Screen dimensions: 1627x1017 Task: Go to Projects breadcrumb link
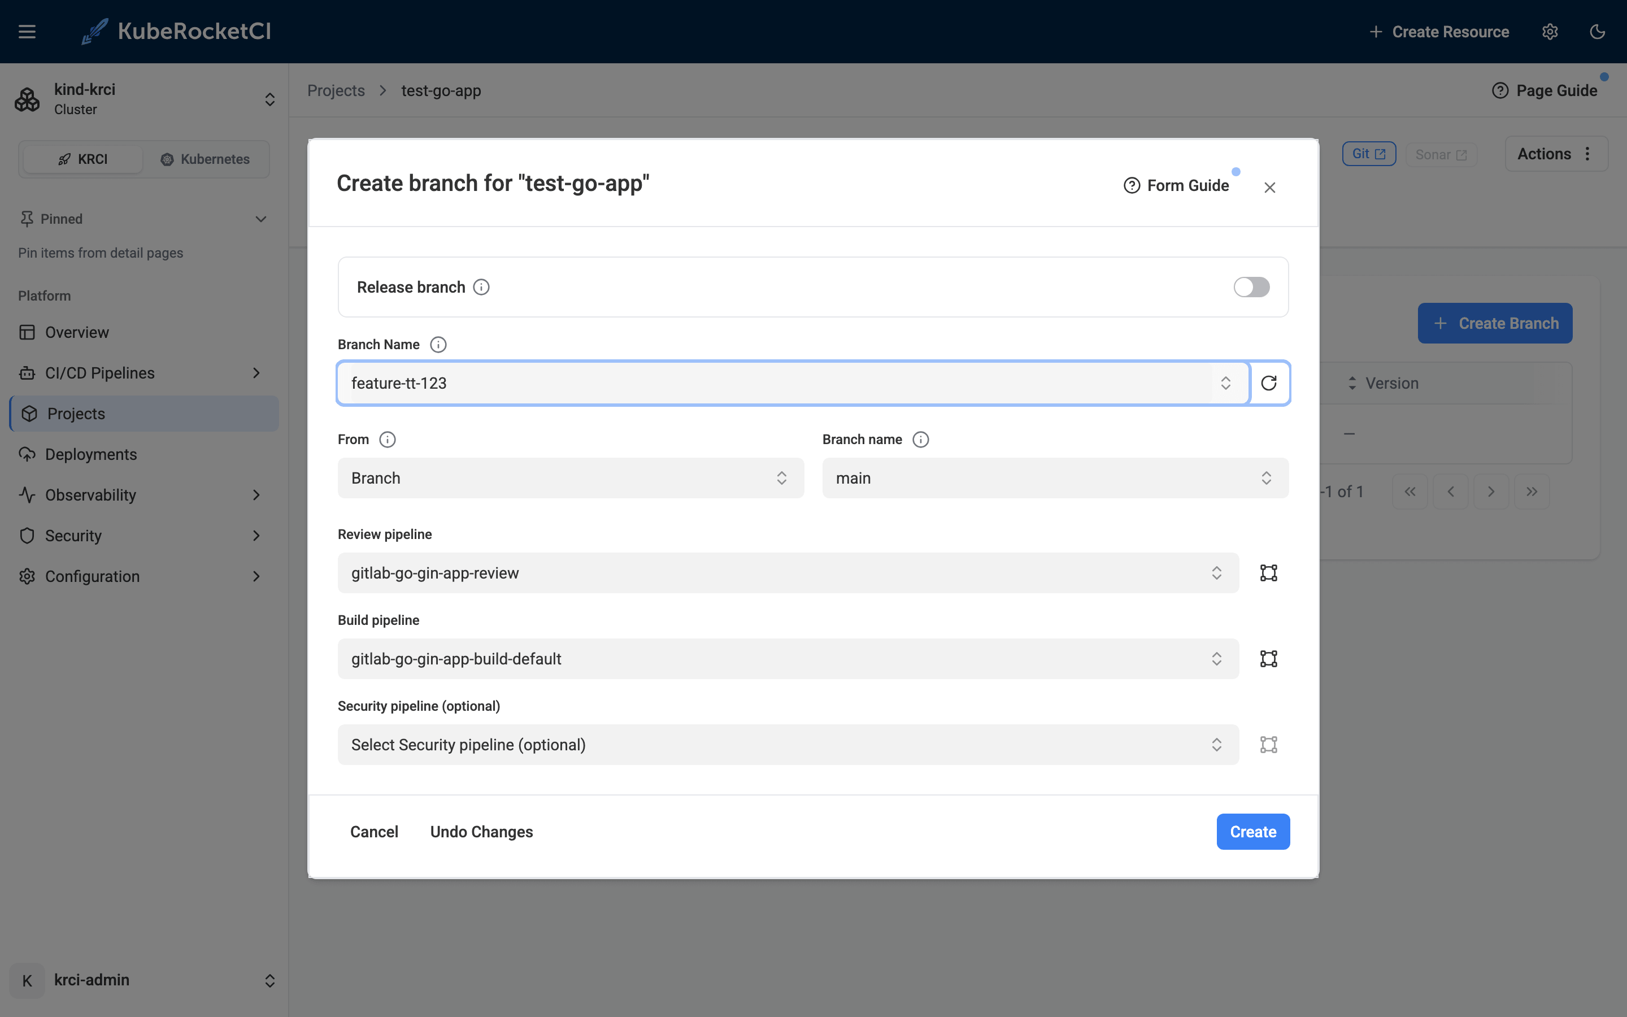tap(336, 91)
